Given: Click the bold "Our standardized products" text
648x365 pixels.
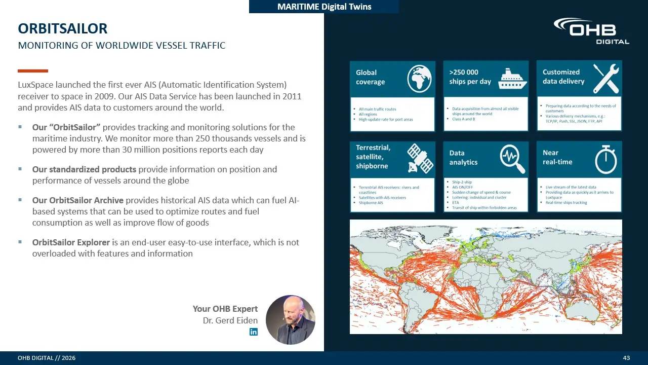Looking at the screenshot, I should tap(84, 169).
